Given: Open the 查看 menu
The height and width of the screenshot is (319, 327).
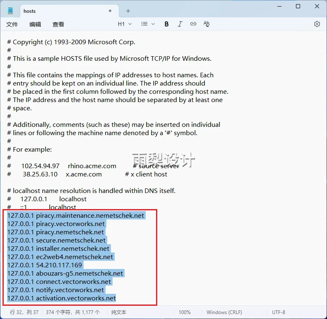Looking at the screenshot, I should pos(58,24).
